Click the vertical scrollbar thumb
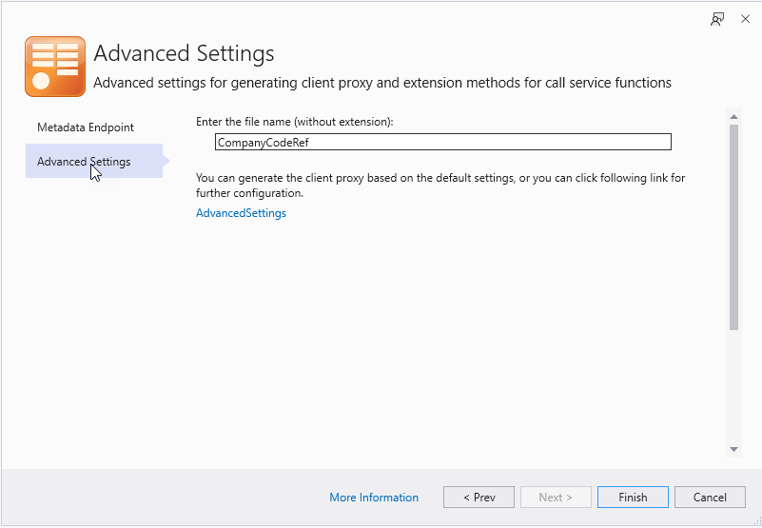The width and height of the screenshot is (762, 528). click(x=733, y=227)
